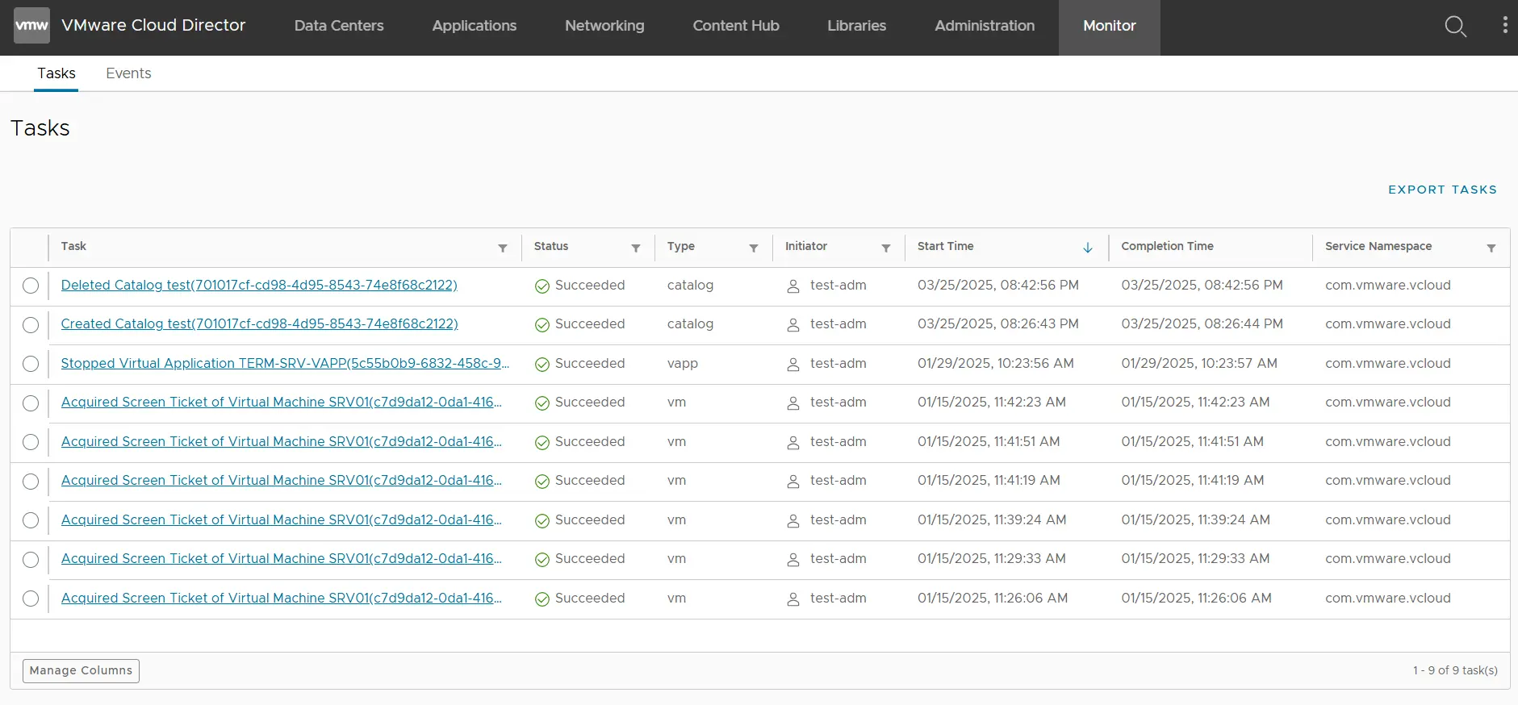The image size is (1518, 705).
Task: Click success icon for 11:29:33 AM task
Action: [x=542, y=560]
